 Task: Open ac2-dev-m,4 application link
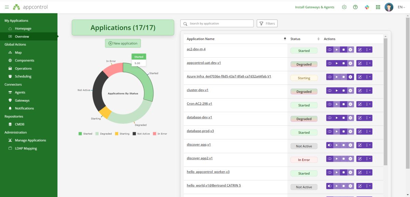[196, 49]
